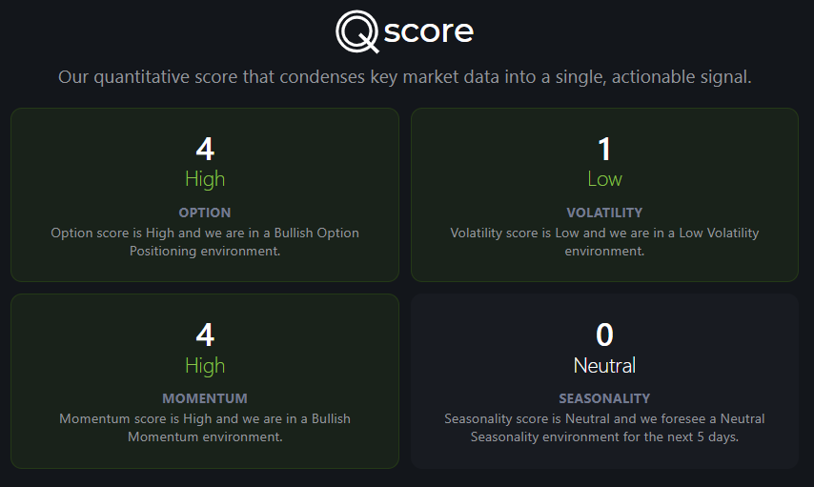
Task: Click the Volatility score number 1
Action: pyautogui.click(x=604, y=149)
